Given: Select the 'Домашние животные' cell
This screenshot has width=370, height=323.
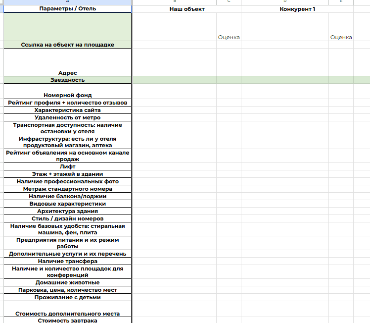Looking at the screenshot, I should pos(67,282).
